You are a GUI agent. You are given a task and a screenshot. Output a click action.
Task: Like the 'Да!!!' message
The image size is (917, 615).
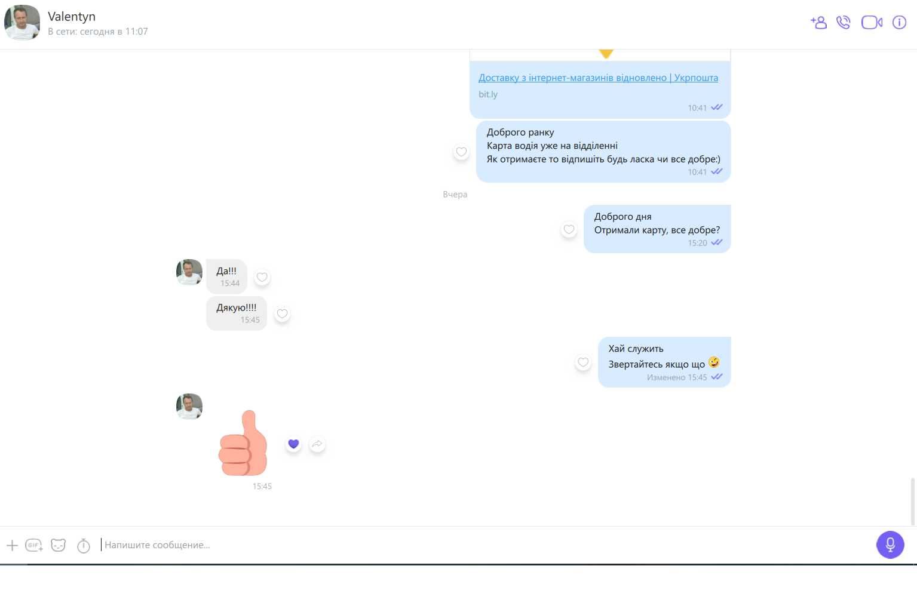click(x=262, y=277)
